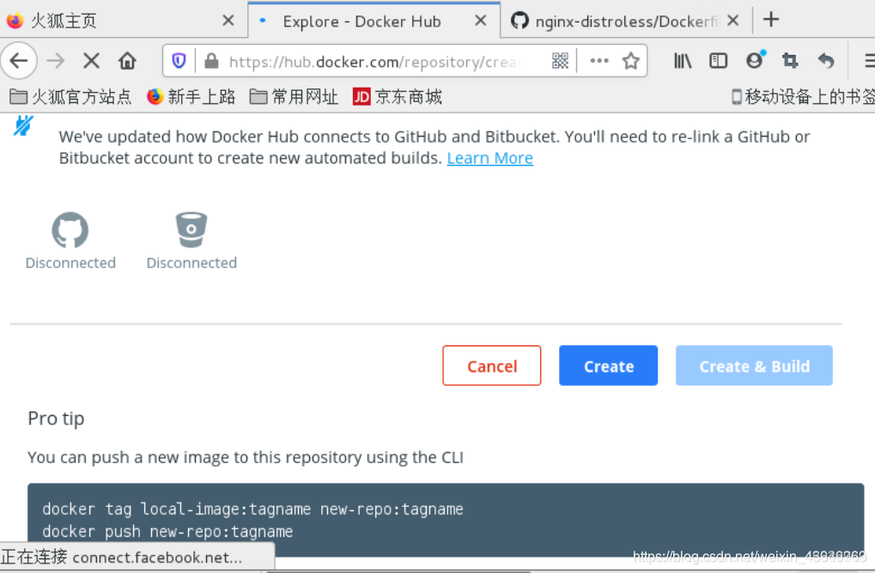Image resolution: width=875 pixels, height=573 pixels.
Task: Click the QR code icon in address bar
Action: coord(560,60)
